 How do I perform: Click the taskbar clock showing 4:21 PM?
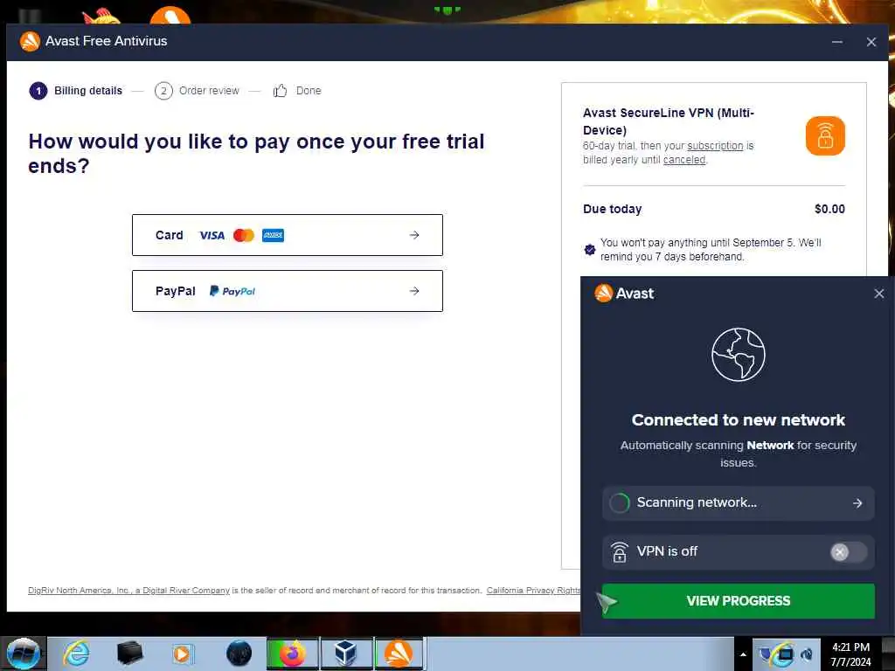click(850, 654)
